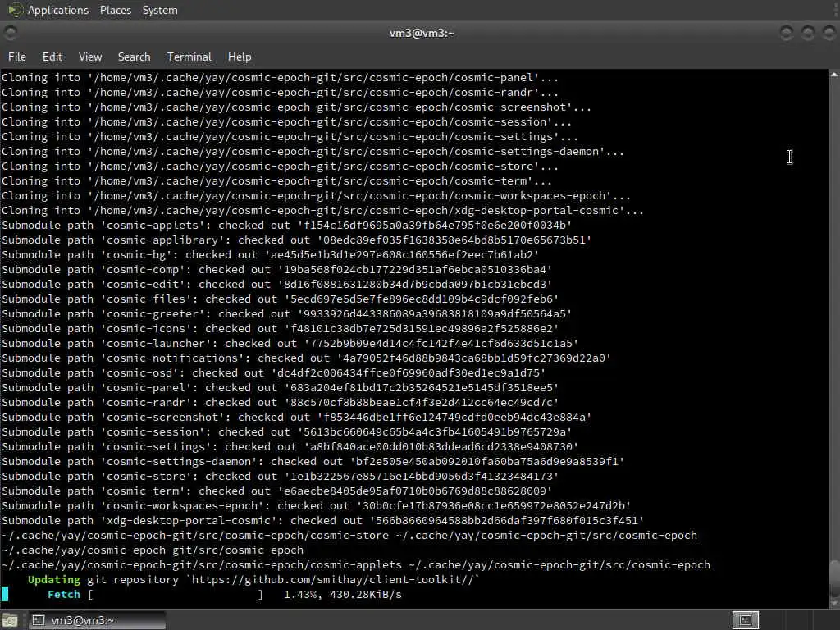840x630 pixels.
Task: Click the Fetch progress bar
Action: tap(176, 594)
